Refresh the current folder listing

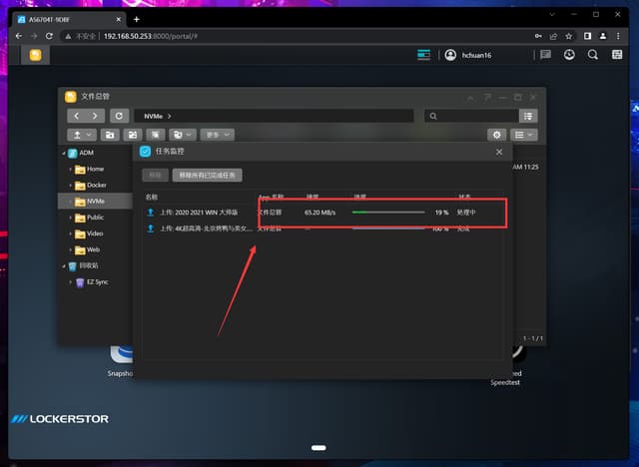point(118,116)
